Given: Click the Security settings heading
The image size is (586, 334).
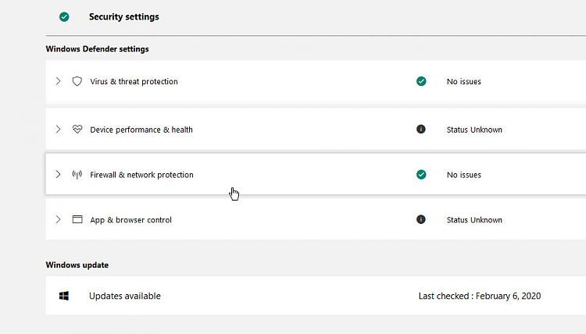Looking at the screenshot, I should 124,17.
